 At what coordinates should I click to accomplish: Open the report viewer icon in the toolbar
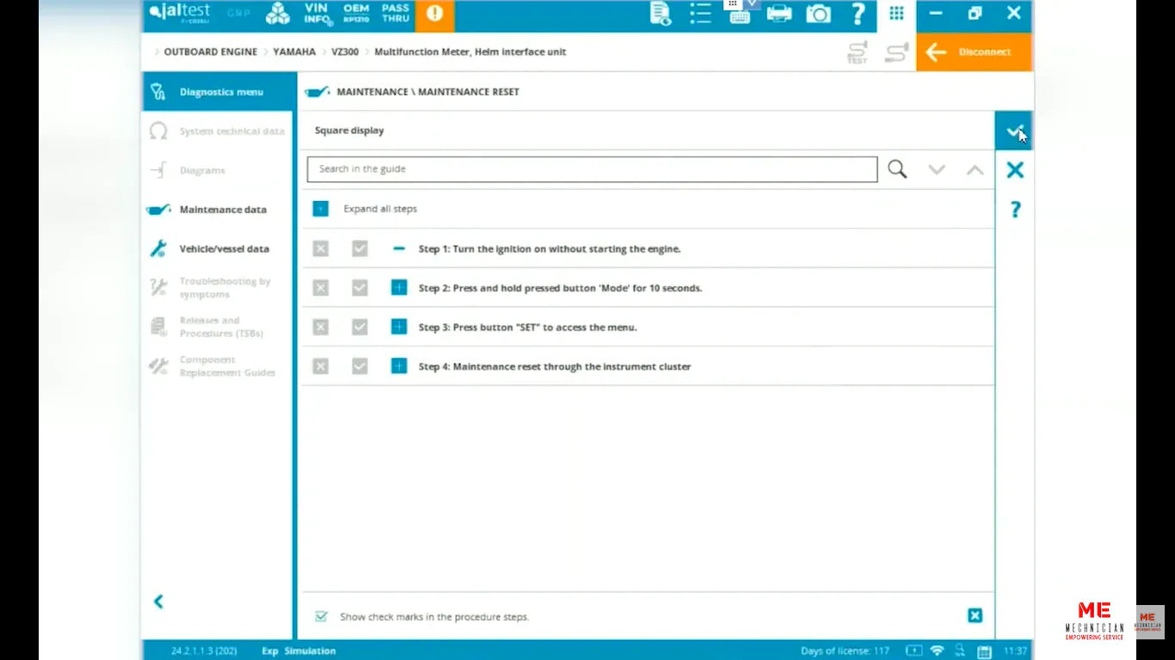[659, 14]
